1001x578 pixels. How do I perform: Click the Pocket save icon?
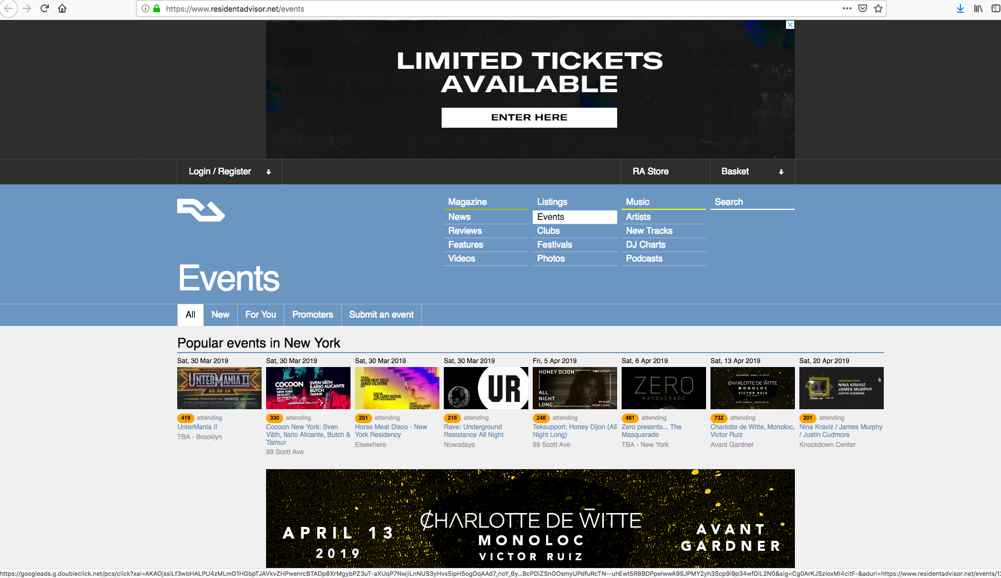(863, 8)
